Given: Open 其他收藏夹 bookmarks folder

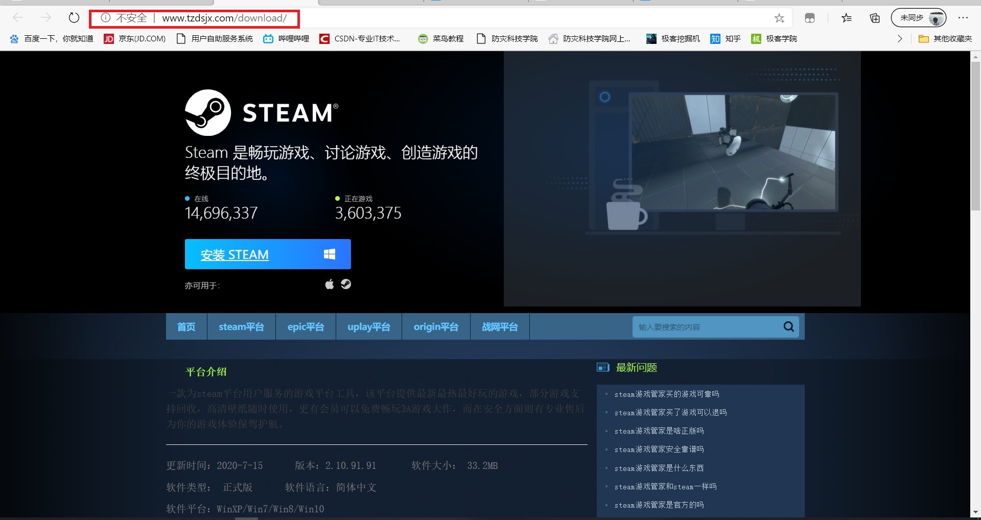Looking at the screenshot, I should pyautogui.click(x=945, y=39).
